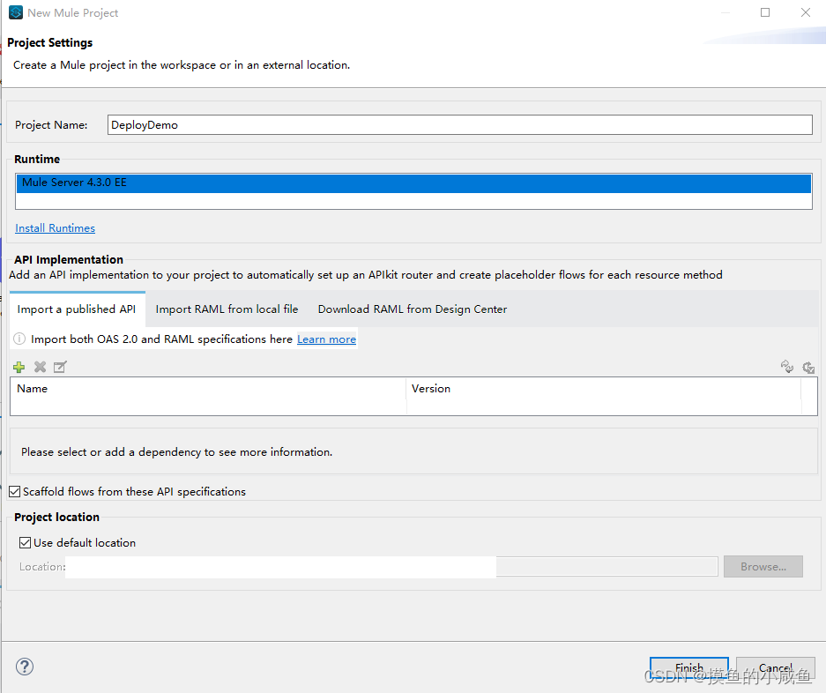Viewport: 826px width, 693px height.
Task: Click the Location path field
Action: (x=392, y=567)
